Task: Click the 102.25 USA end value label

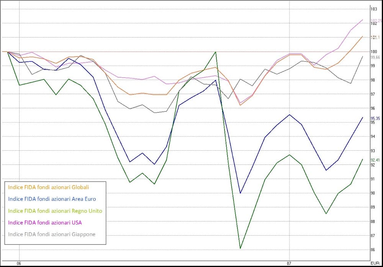Action: point(376,21)
